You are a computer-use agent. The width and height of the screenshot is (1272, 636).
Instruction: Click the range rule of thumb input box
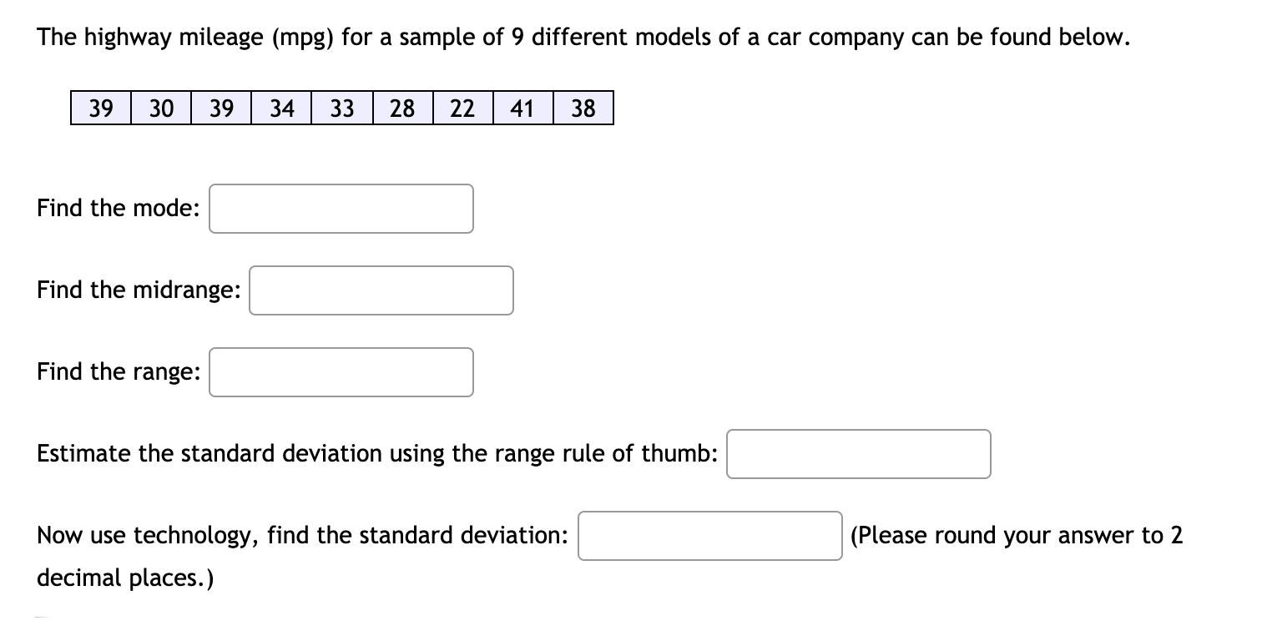click(858, 453)
